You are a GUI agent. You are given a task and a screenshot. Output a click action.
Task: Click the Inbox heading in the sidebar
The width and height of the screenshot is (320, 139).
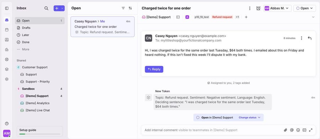pyautogui.click(x=21, y=8)
